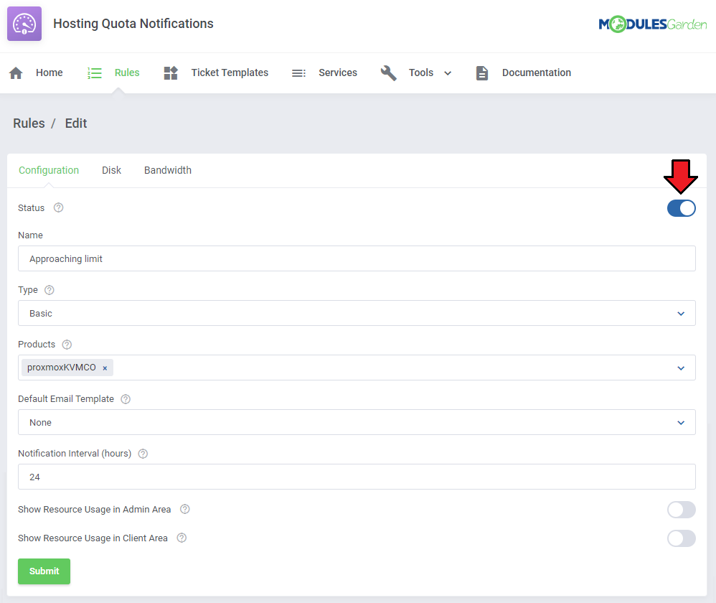Click the Documentation page icon
Screen dimensions: 716x603
pos(481,73)
